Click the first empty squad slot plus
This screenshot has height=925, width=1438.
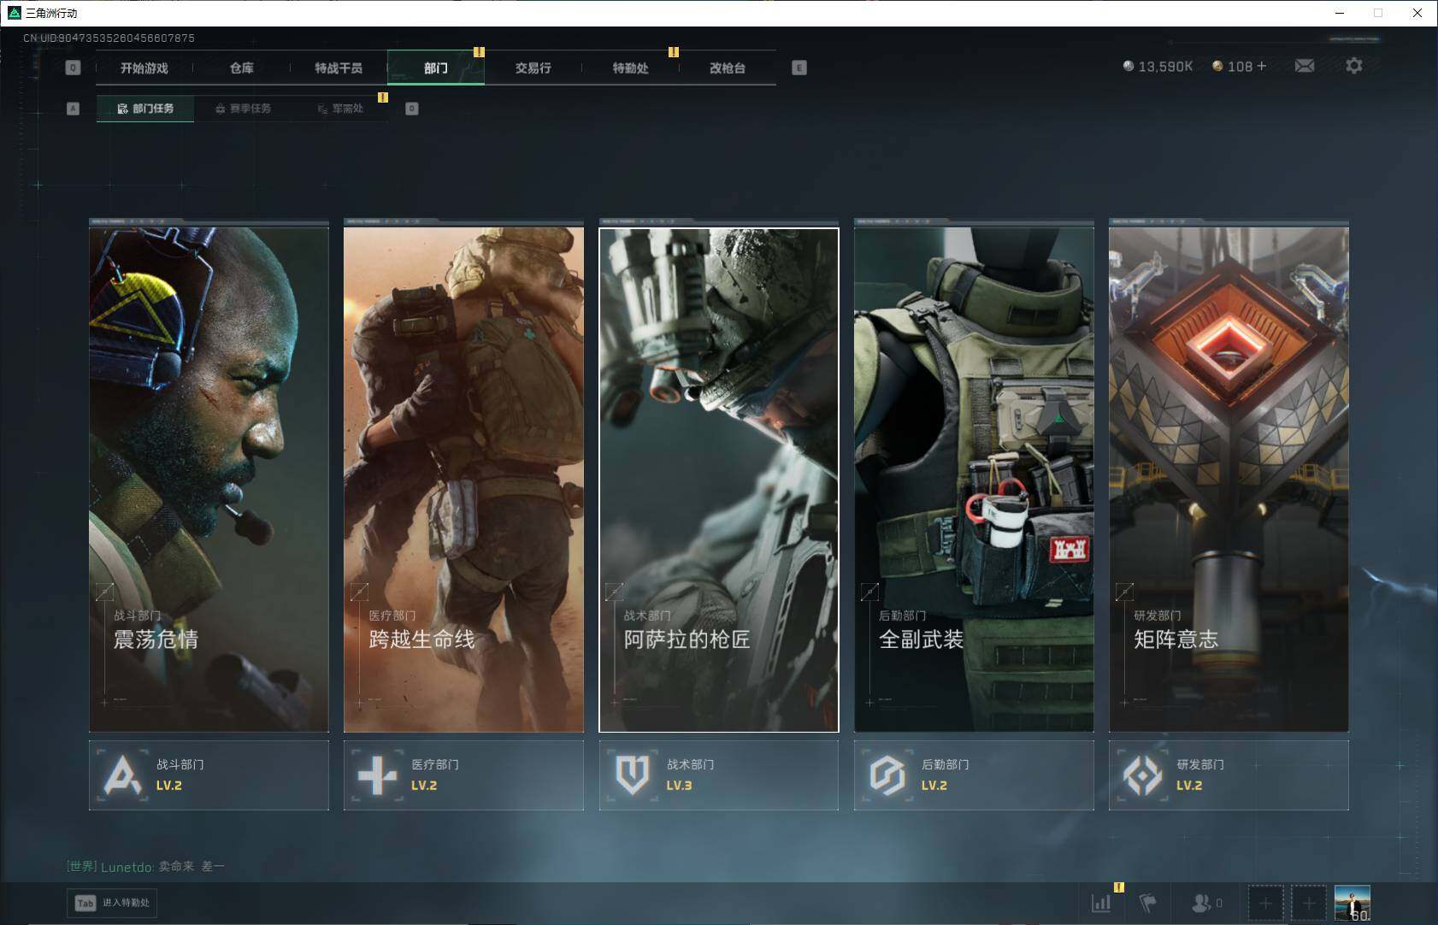pyautogui.click(x=1265, y=903)
